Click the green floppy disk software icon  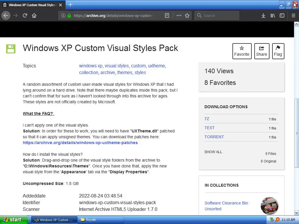click(x=11, y=49)
